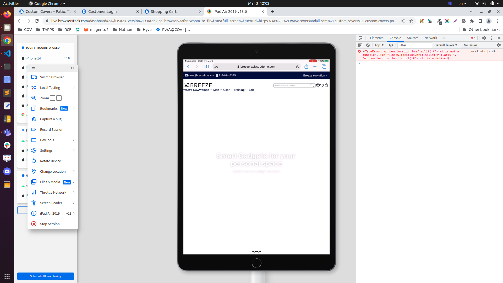This screenshot has height=283, width=503.
Task: Collapse the BrowserStack toolbar panel arrow
Action: (72, 68)
